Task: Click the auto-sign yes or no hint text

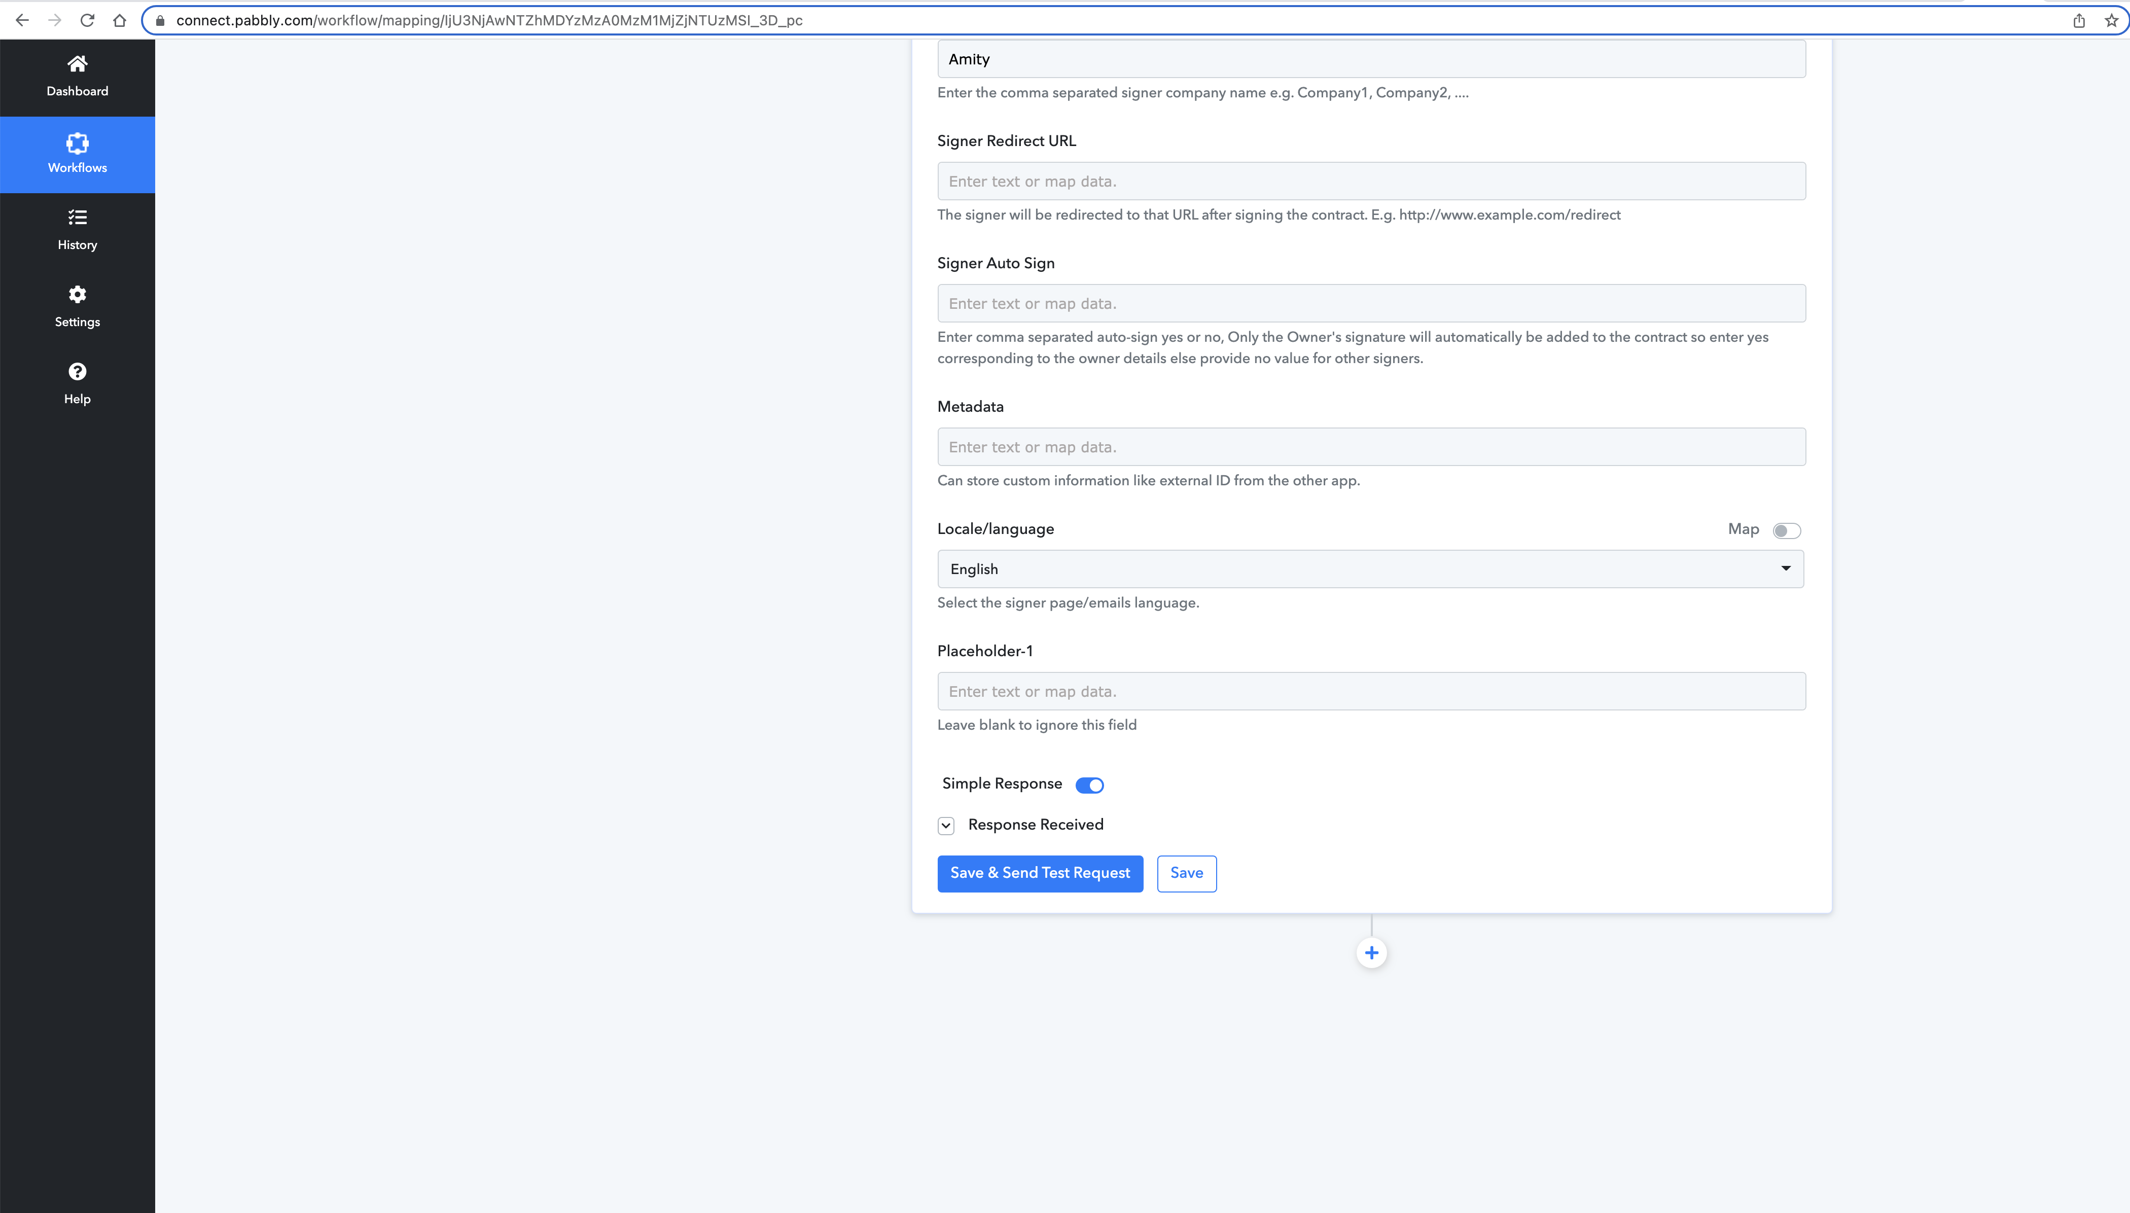Action: coord(1353,347)
